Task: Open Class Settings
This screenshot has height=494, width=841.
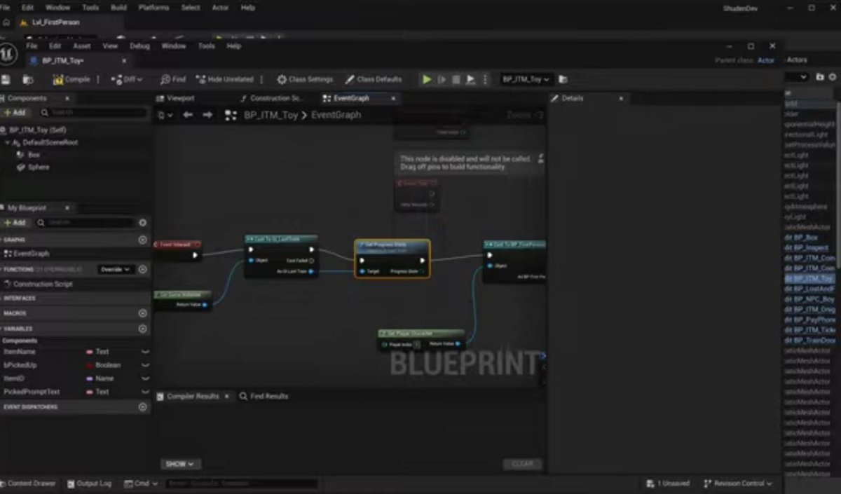Action: tap(305, 80)
